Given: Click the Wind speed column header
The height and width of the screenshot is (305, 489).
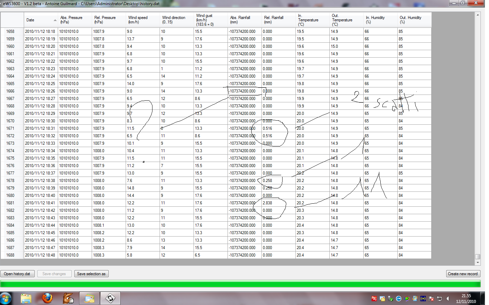Looking at the screenshot, I should click(x=142, y=20).
